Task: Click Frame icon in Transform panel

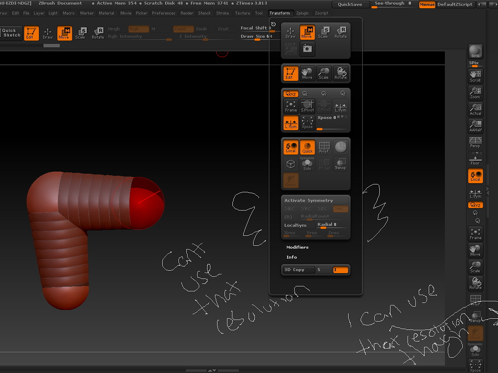Action: click(x=291, y=106)
